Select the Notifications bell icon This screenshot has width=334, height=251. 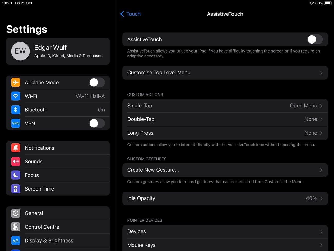click(15, 148)
